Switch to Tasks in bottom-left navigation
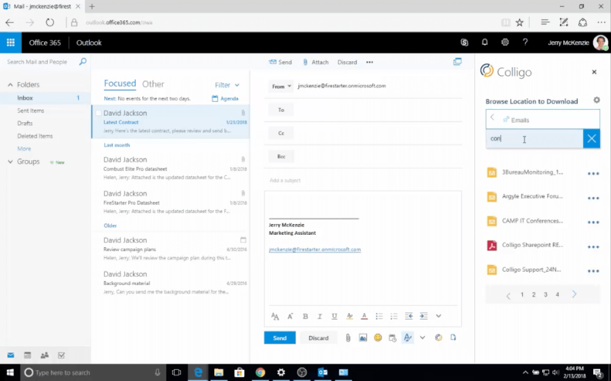 [x=61, y=355]
